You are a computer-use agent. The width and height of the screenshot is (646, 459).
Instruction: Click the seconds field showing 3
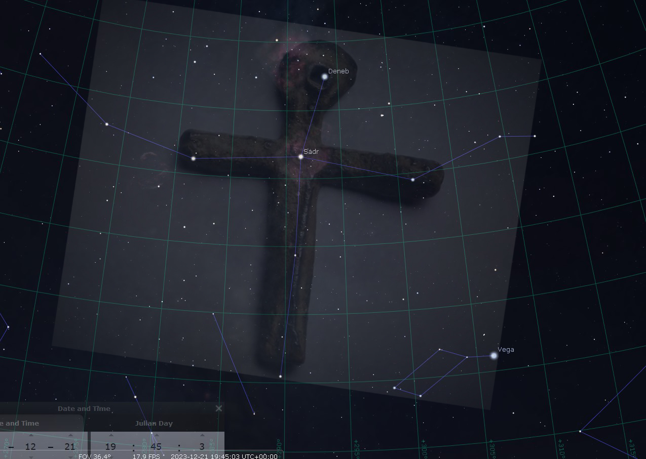tap(202, 447)
